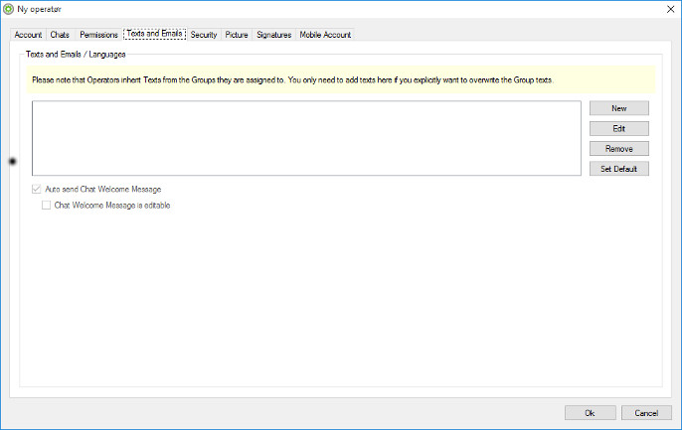
Task: Dismiss dialog with the Cancel button
Action: point(646,413)
